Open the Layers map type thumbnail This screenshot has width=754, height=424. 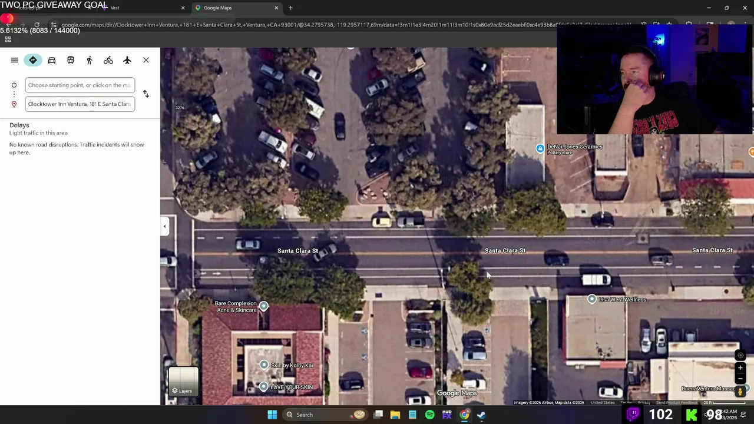pyautogui.click(x=184, y=382)
